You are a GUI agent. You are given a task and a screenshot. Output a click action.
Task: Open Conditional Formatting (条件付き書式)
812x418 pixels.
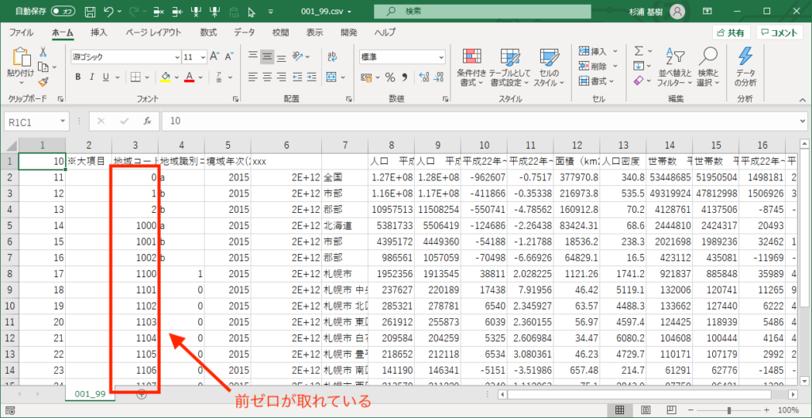(x=472, y=66)
